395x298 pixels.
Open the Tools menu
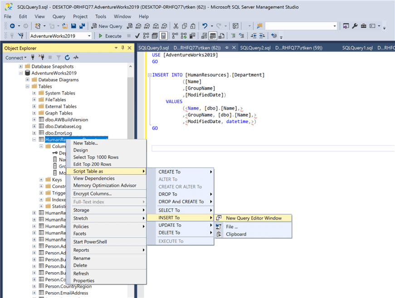101,16
